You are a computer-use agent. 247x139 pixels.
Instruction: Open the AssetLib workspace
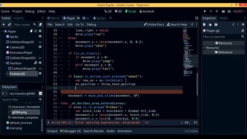(147, 11)
